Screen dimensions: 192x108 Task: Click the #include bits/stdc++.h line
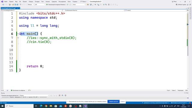[x=42, y=13]
